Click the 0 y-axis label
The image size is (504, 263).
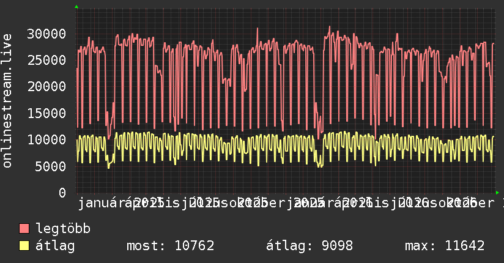[62, 193]
